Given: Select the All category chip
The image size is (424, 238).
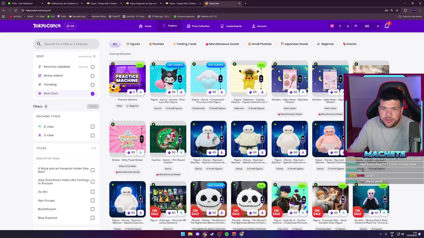Looking at the screenshot, I should click(115, 44).
